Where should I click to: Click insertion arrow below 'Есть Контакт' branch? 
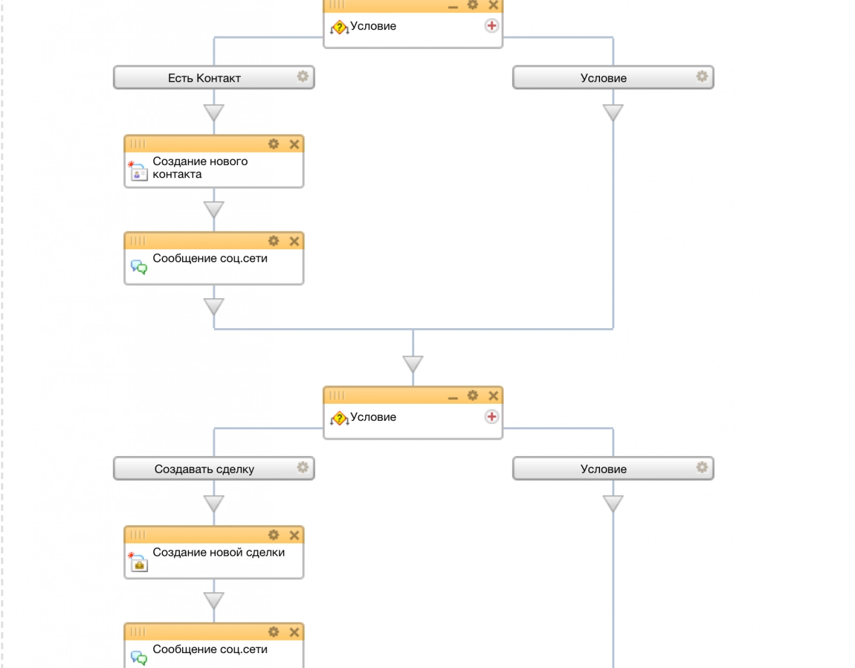tap(214, 113)
